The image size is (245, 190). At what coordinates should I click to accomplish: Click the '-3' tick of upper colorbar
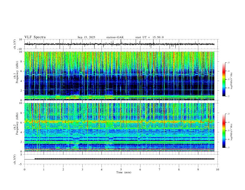[x=228, y=62]
